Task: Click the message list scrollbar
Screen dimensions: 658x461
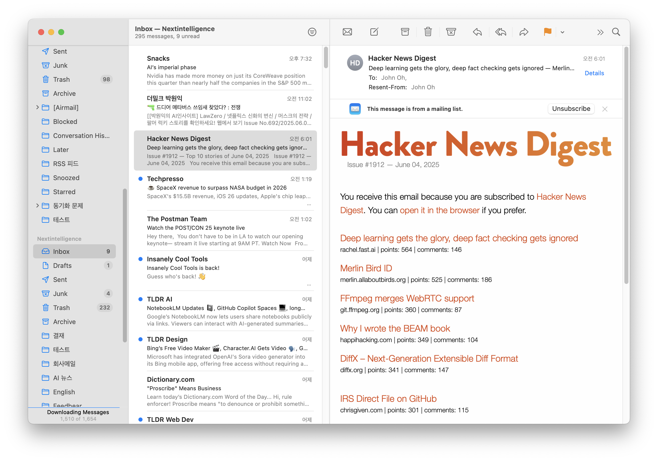Action: 326,58
